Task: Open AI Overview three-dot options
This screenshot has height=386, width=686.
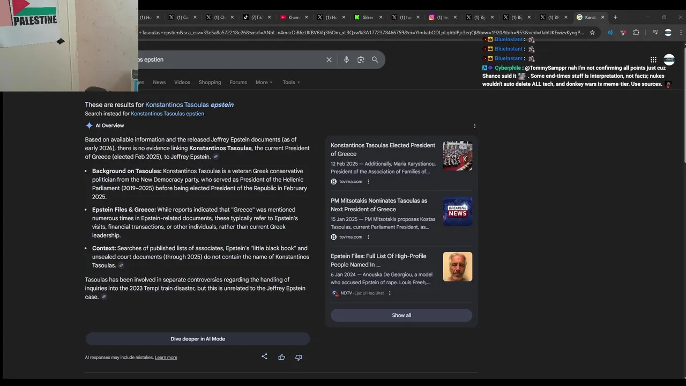Action: [x=474, y=126]
